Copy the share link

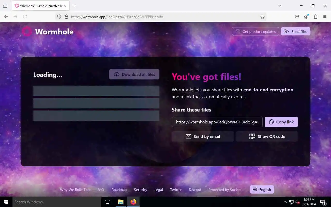click(x=281, y=122)
